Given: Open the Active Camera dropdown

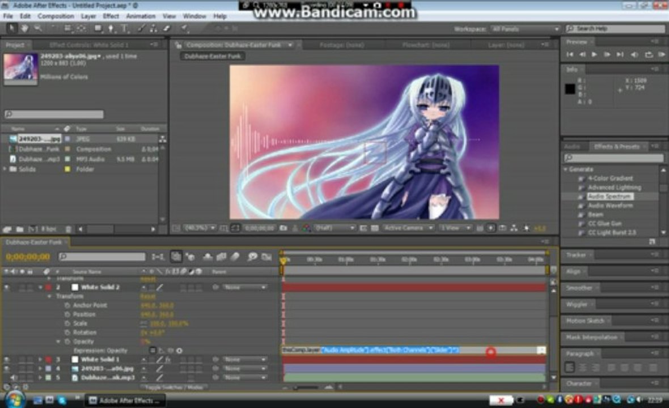Looking at the screenshot, I should point(408,228).
